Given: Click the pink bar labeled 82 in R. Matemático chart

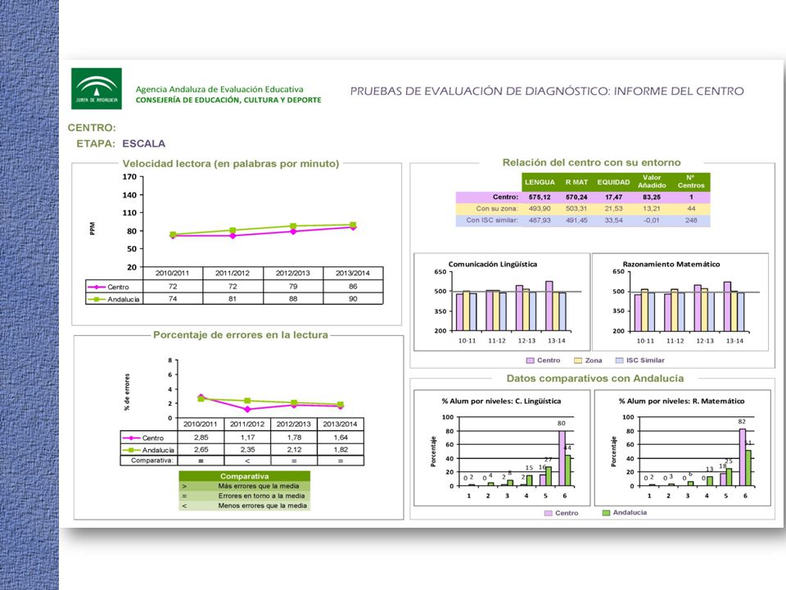Looking at the screenshot, I should (743, 457).
